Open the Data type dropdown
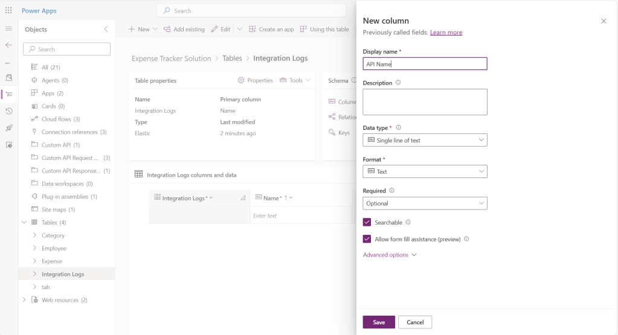Viewport: 618px width, 335px height. pos(425,140)
